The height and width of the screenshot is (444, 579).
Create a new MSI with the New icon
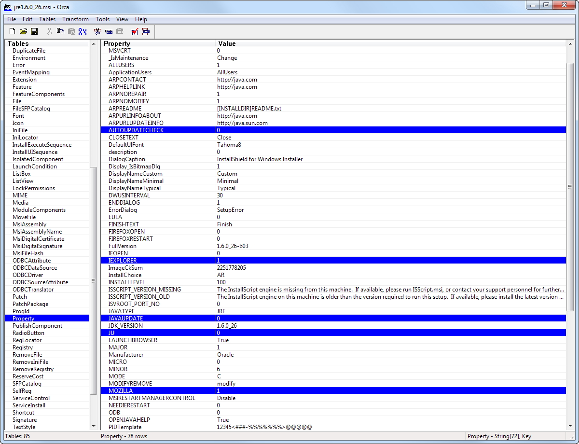click(x=13, y=31)
